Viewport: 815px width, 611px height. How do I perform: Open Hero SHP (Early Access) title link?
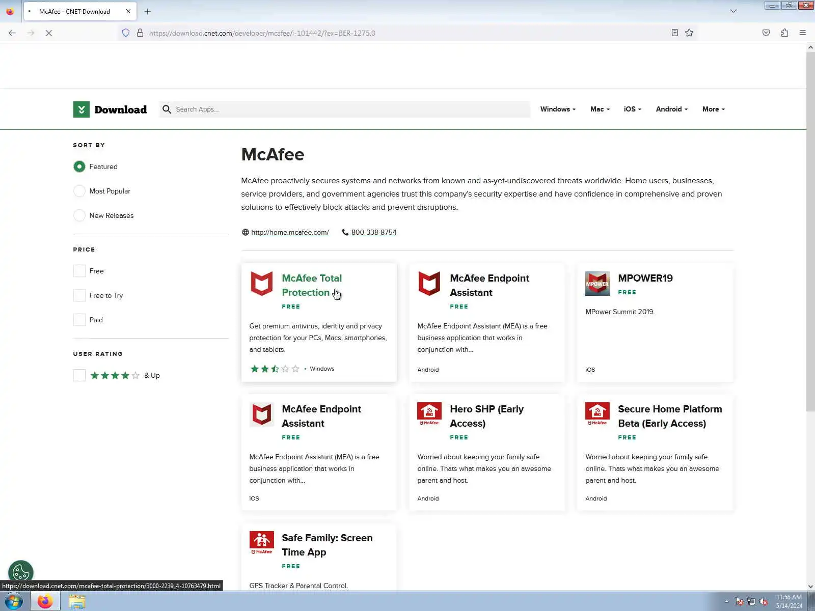[486, 416]
